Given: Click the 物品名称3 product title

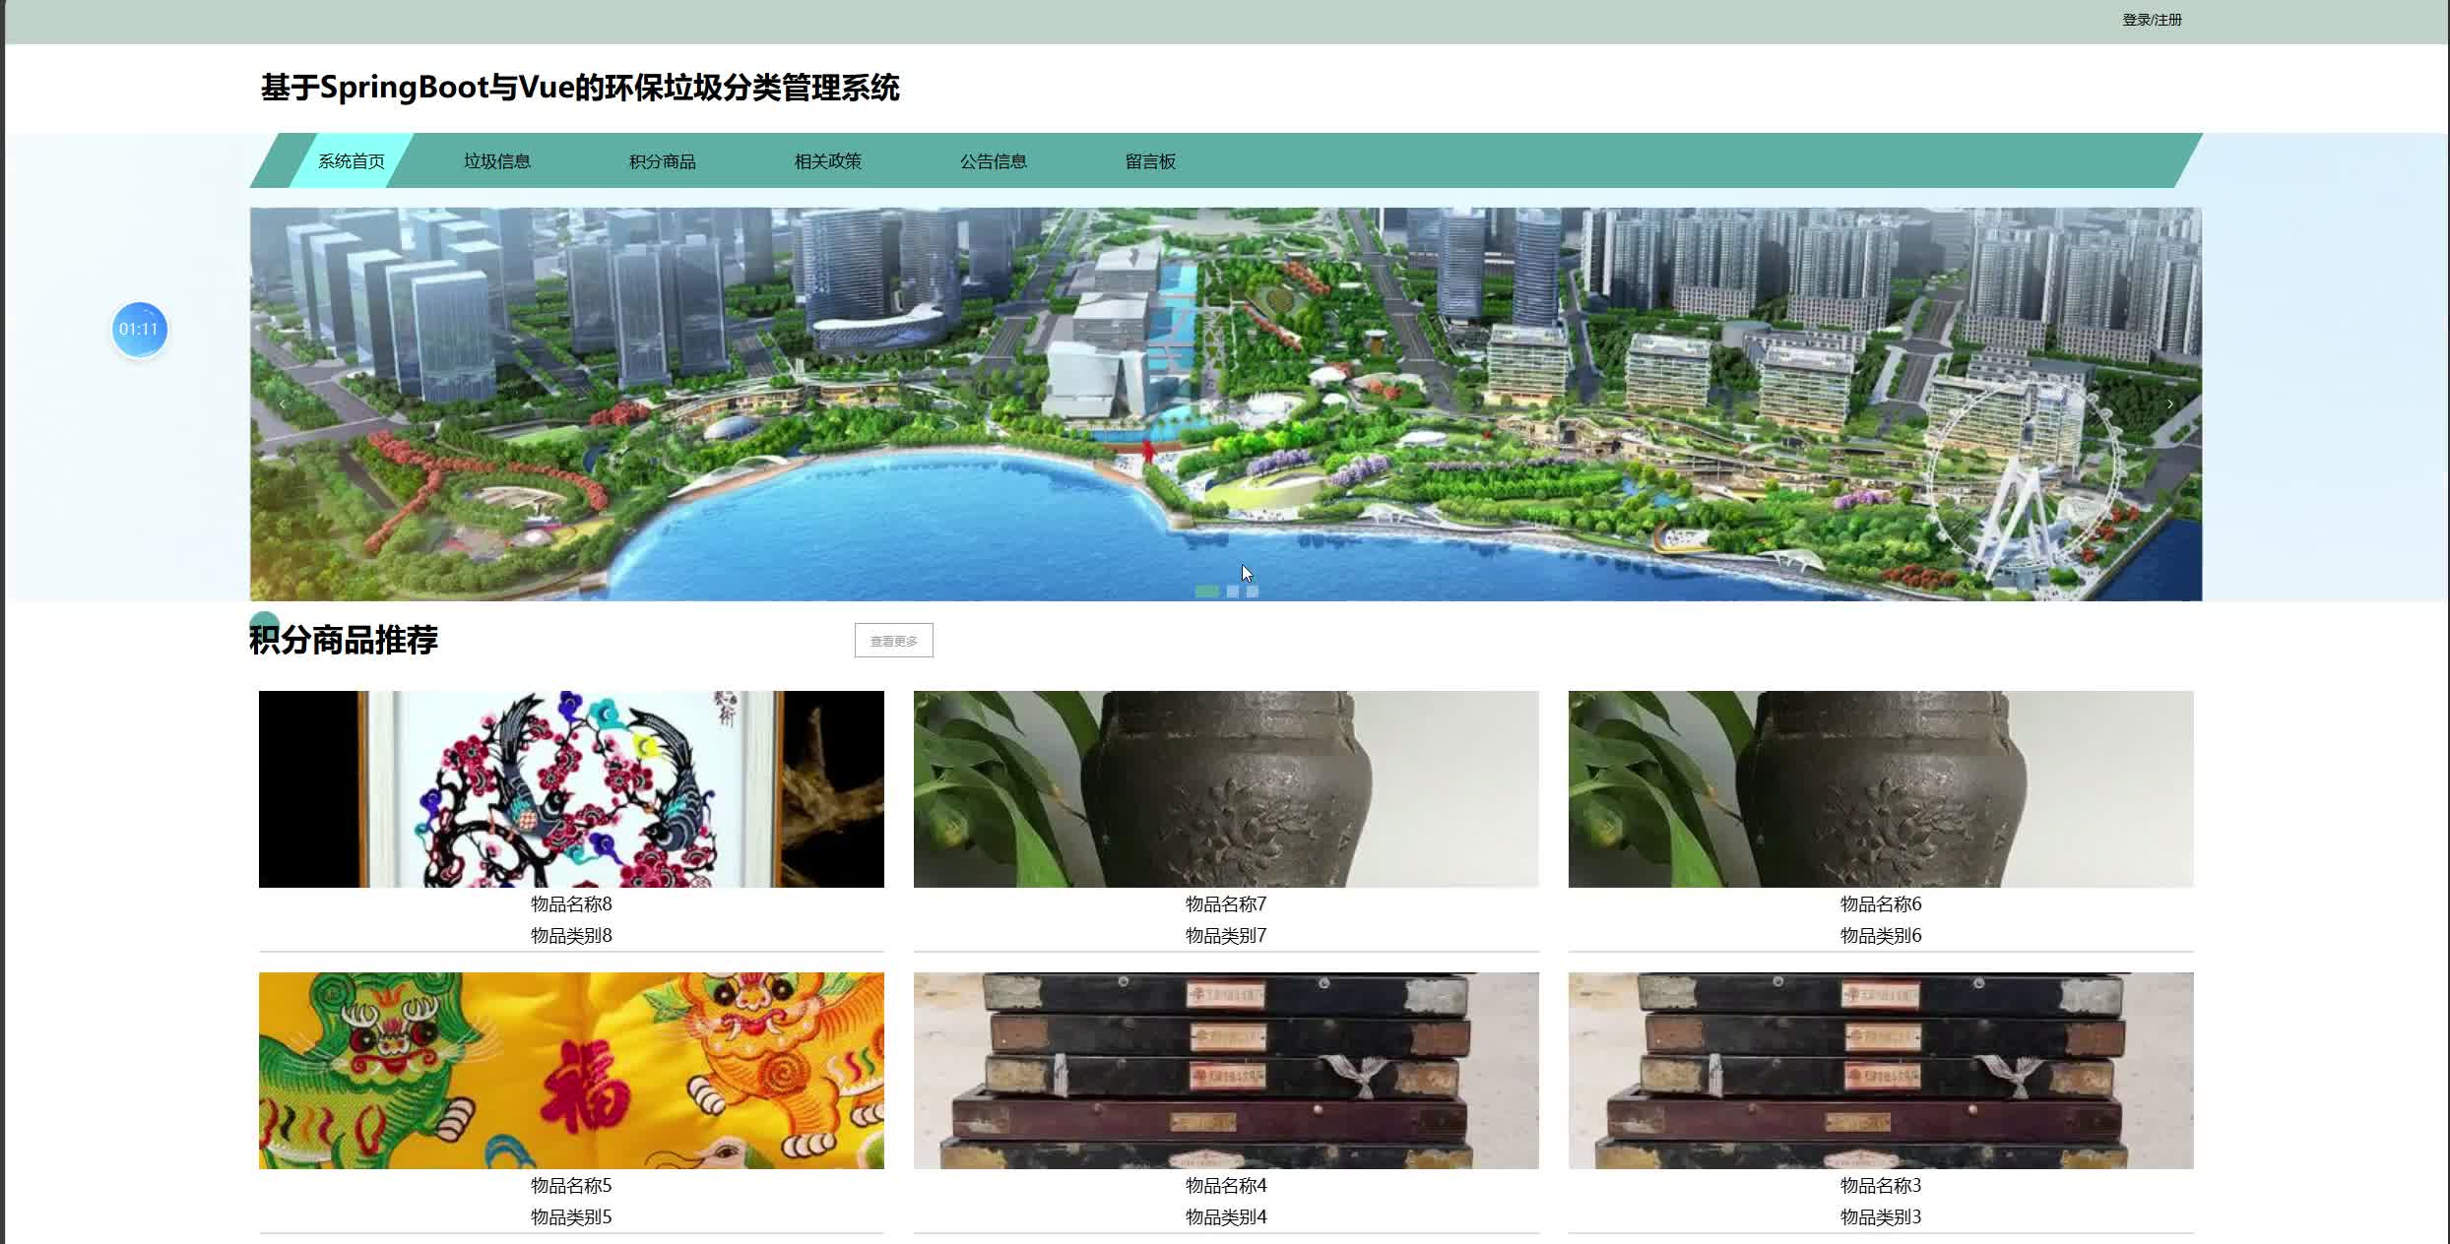Looking at the screenshot, I should (1881, 1186).
